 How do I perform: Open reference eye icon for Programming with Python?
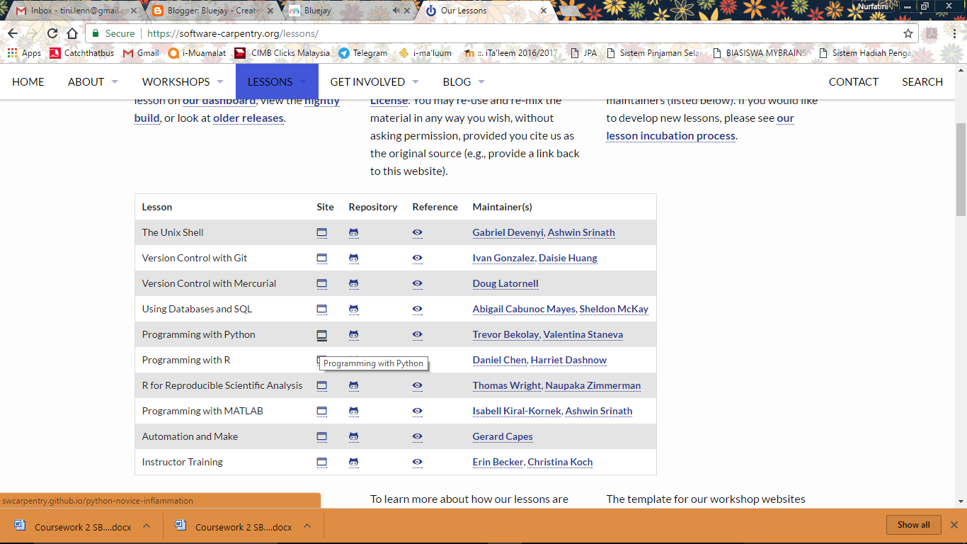coord(417,334)
